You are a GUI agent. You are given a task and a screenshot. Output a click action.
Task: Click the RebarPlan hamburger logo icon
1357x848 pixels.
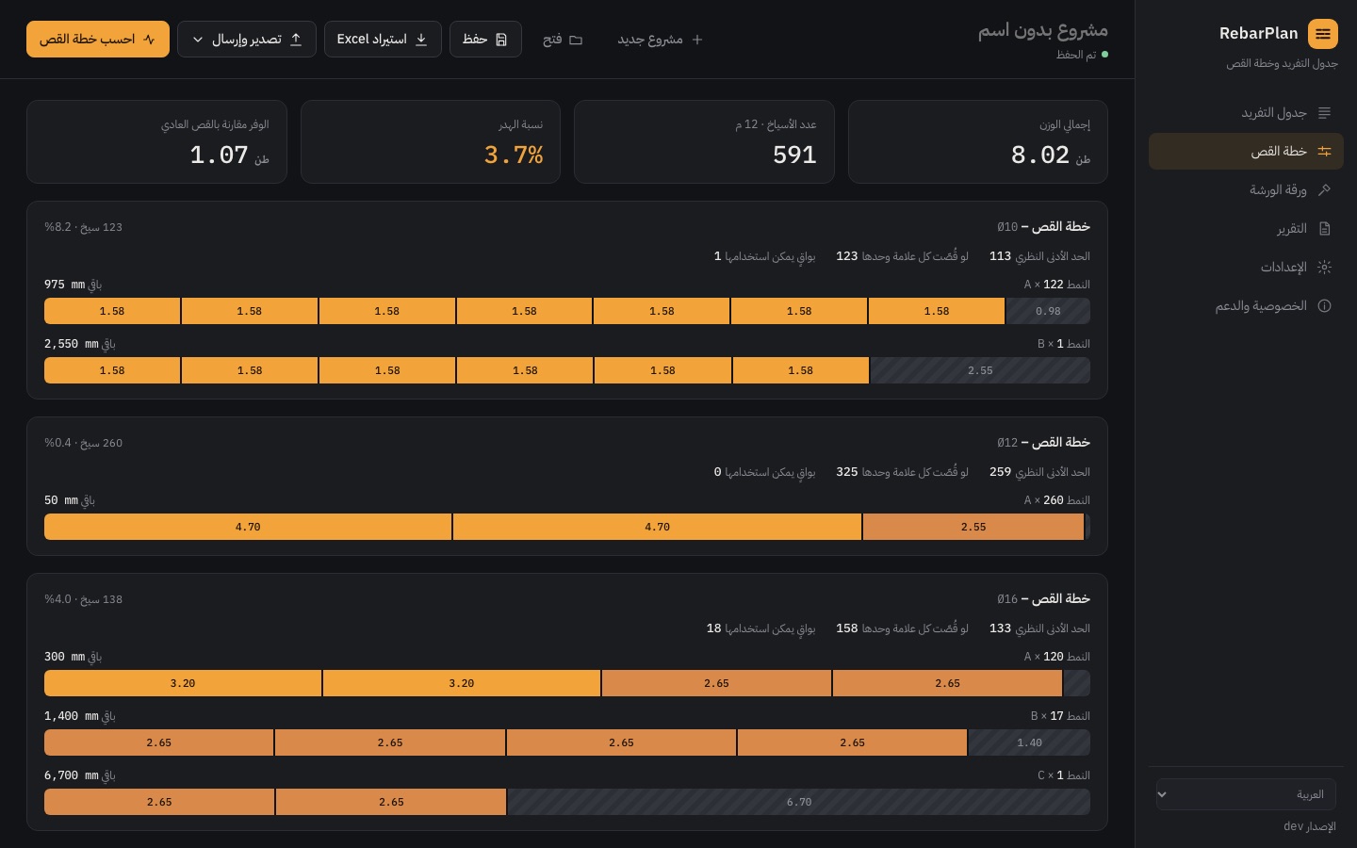1322,34
